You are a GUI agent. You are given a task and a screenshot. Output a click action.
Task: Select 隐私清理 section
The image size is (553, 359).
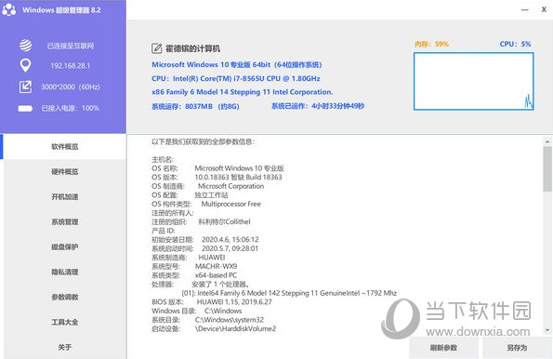64,272
